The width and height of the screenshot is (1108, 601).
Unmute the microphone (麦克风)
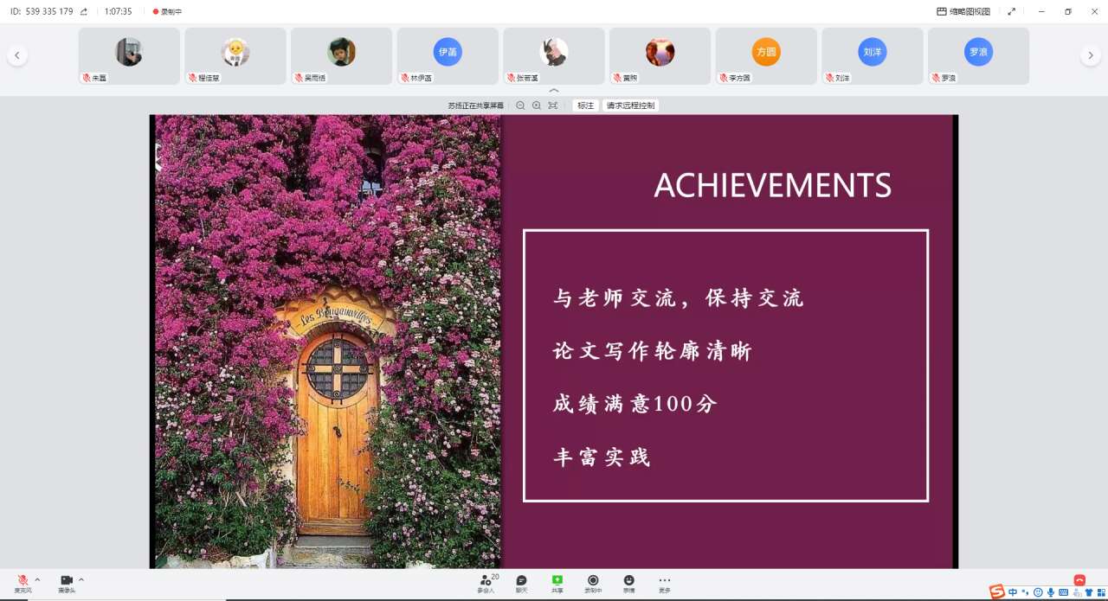point(23,581)
